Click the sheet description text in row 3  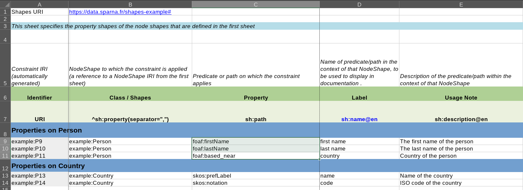click(x=133, y=26)
